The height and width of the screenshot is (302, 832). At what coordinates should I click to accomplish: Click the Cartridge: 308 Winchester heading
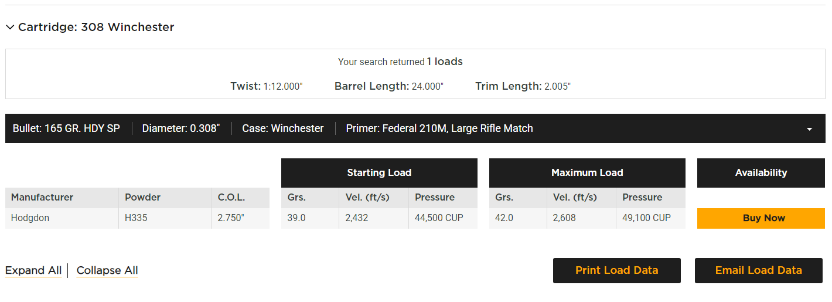tap(96, 28)
